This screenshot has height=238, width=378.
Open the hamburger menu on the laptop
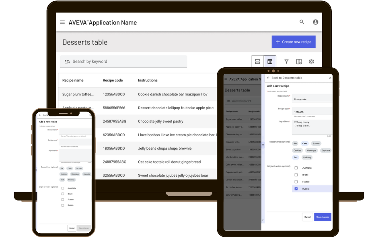(62, 22)
